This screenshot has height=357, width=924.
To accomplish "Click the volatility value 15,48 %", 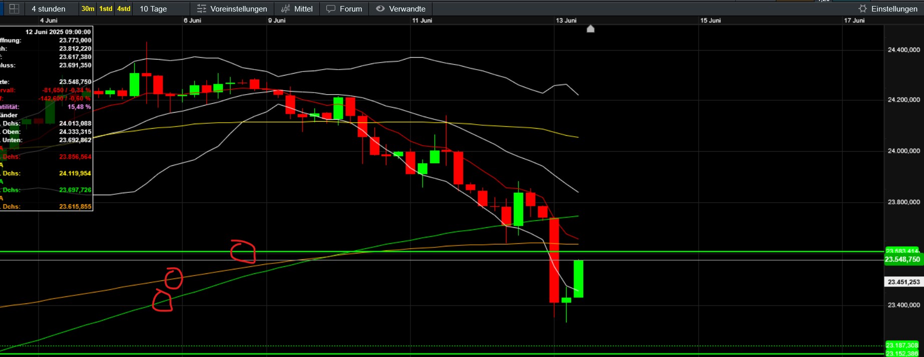I will tap(79, 107).
